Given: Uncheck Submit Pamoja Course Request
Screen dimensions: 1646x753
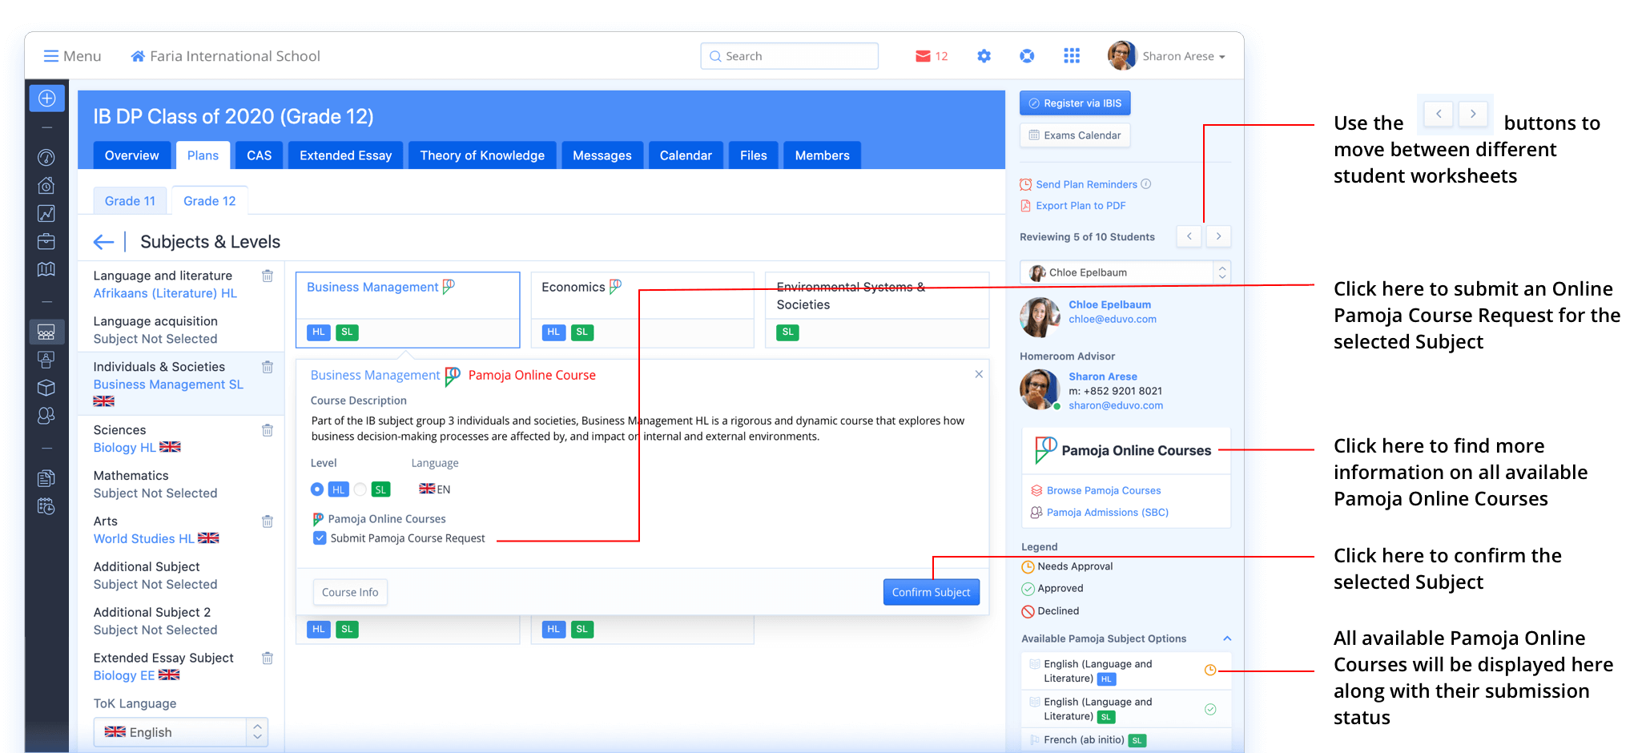Looking at the screenshot, I should pyautogui.click(x=320, y=538).
